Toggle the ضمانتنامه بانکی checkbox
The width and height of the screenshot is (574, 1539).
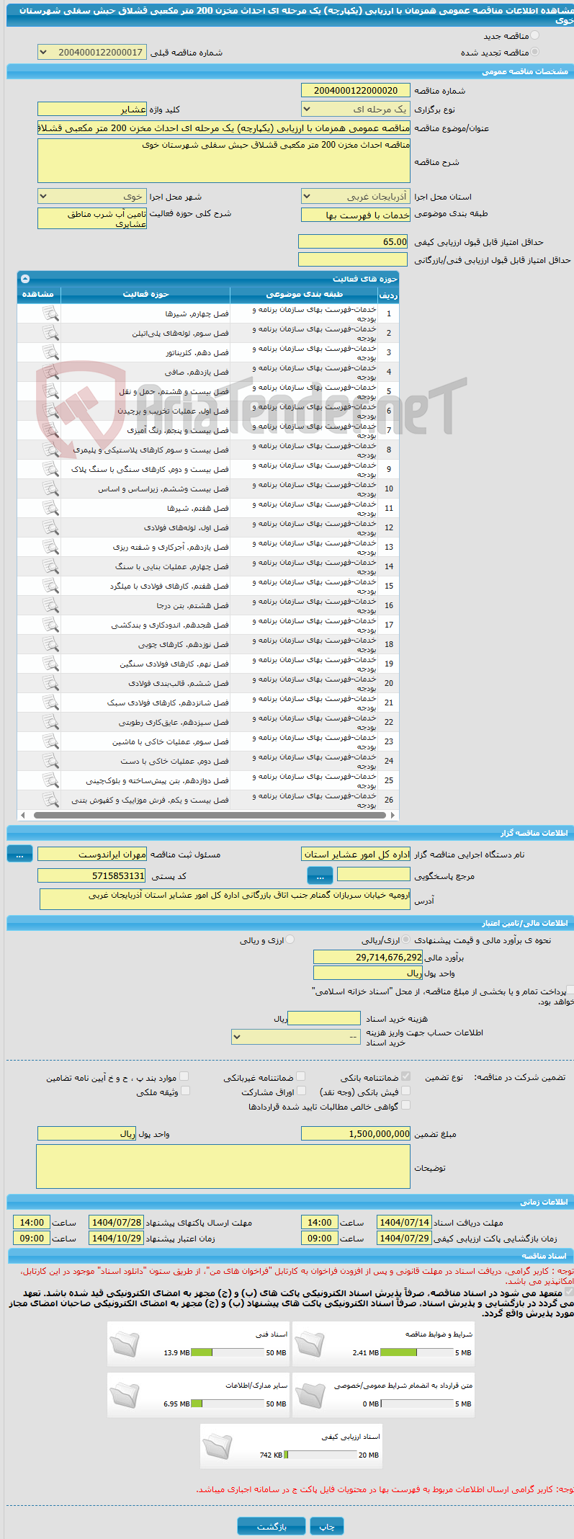tap(406, 1076)
